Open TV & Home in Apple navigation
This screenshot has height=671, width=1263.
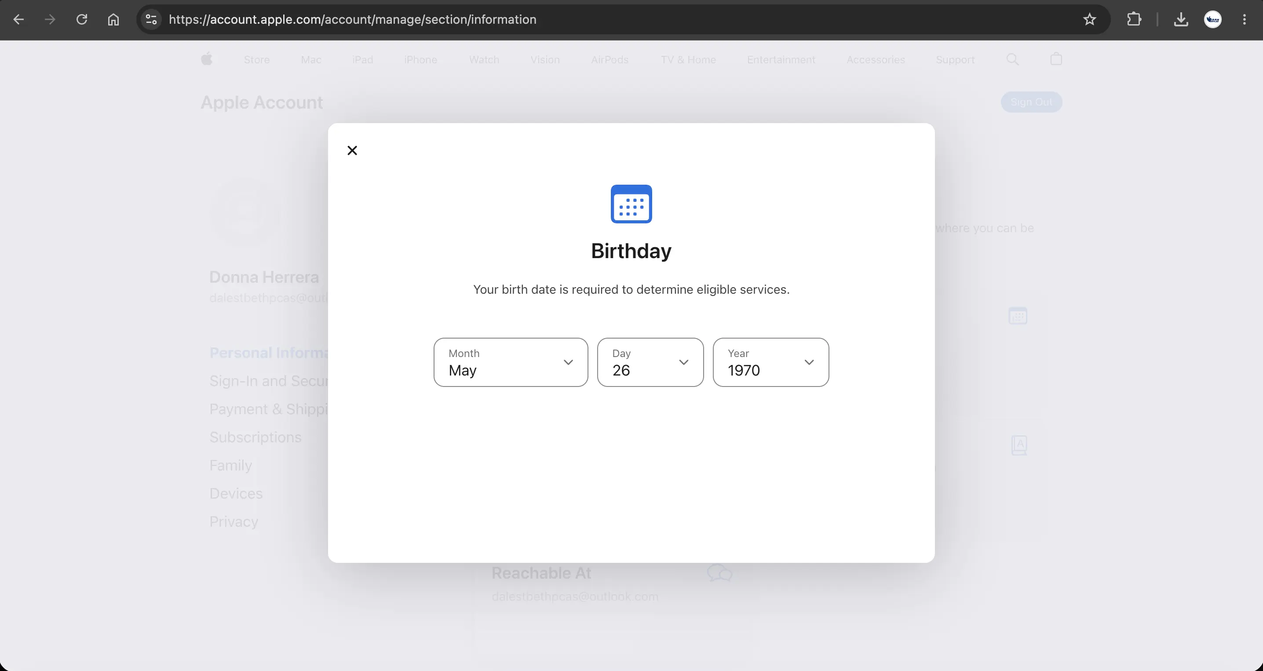pyautogui.click(x=688, y=60)
